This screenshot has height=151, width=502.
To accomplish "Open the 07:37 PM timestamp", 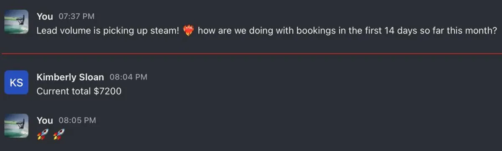I will (77, 17).
